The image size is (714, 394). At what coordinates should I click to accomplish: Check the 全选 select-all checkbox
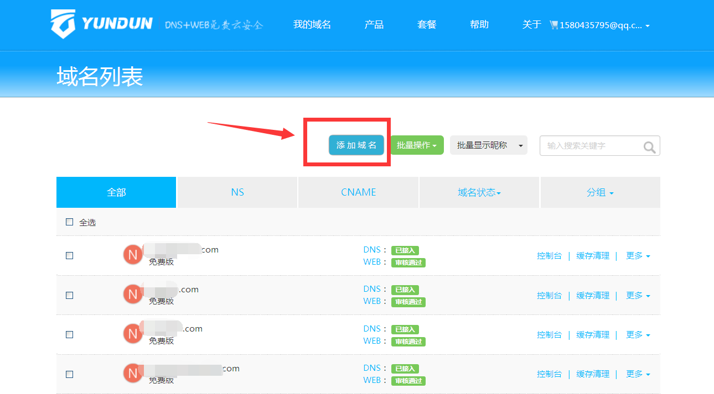(70, 222)
